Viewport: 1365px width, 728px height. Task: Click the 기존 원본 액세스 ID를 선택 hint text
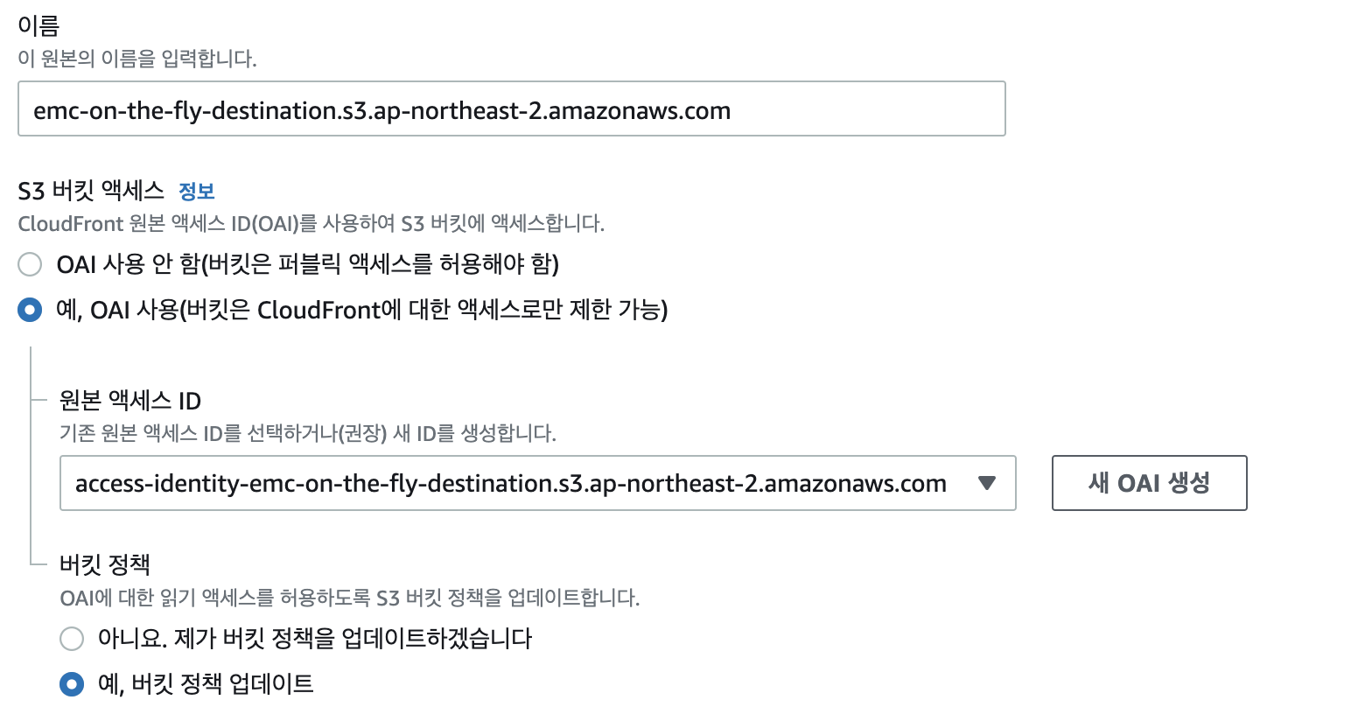pyautogui.click(x=308, y=433)
